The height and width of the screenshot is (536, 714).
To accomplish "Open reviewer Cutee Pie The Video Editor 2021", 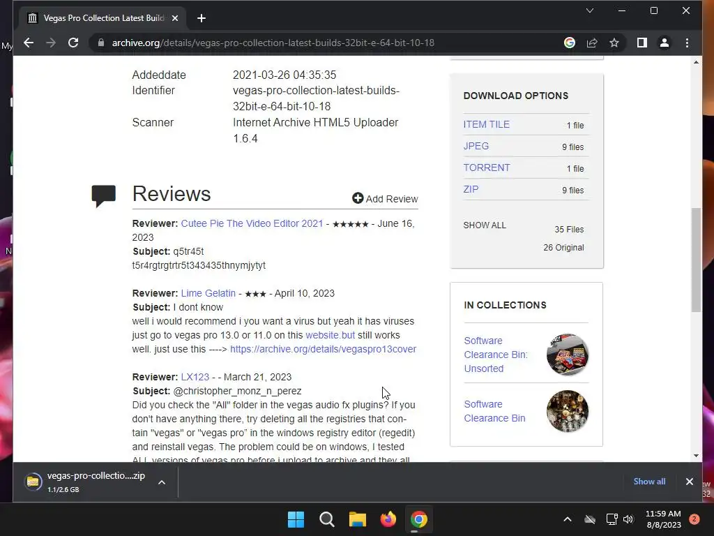I will (252, 223).
